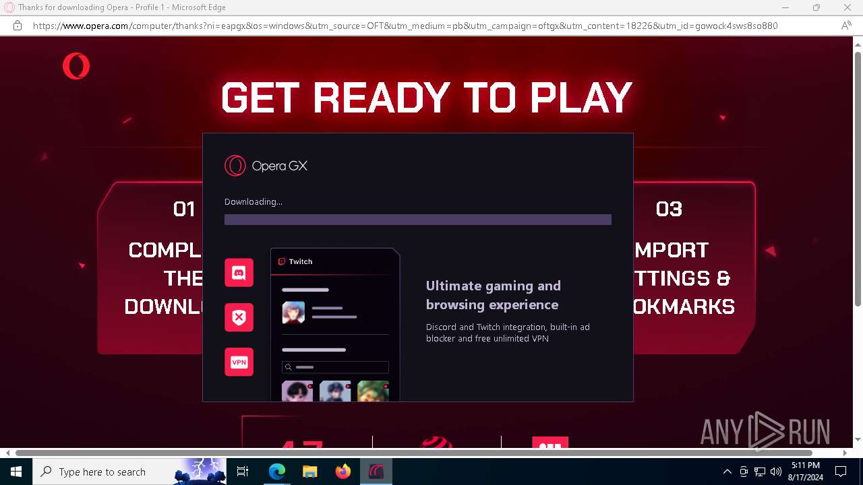
Task: Maximize the Edge window
Action: click(x=816, y=7)
